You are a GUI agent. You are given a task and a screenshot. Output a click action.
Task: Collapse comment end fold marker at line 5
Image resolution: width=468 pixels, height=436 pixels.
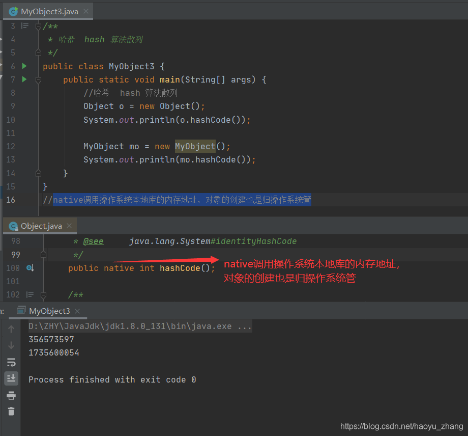point(38,52)
